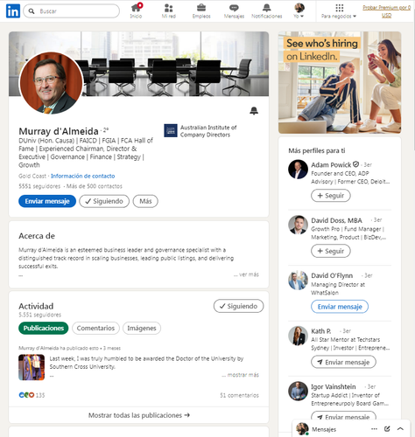
Task: Toggle Siguiendo in the Actividad section
Action: point(238,306)
